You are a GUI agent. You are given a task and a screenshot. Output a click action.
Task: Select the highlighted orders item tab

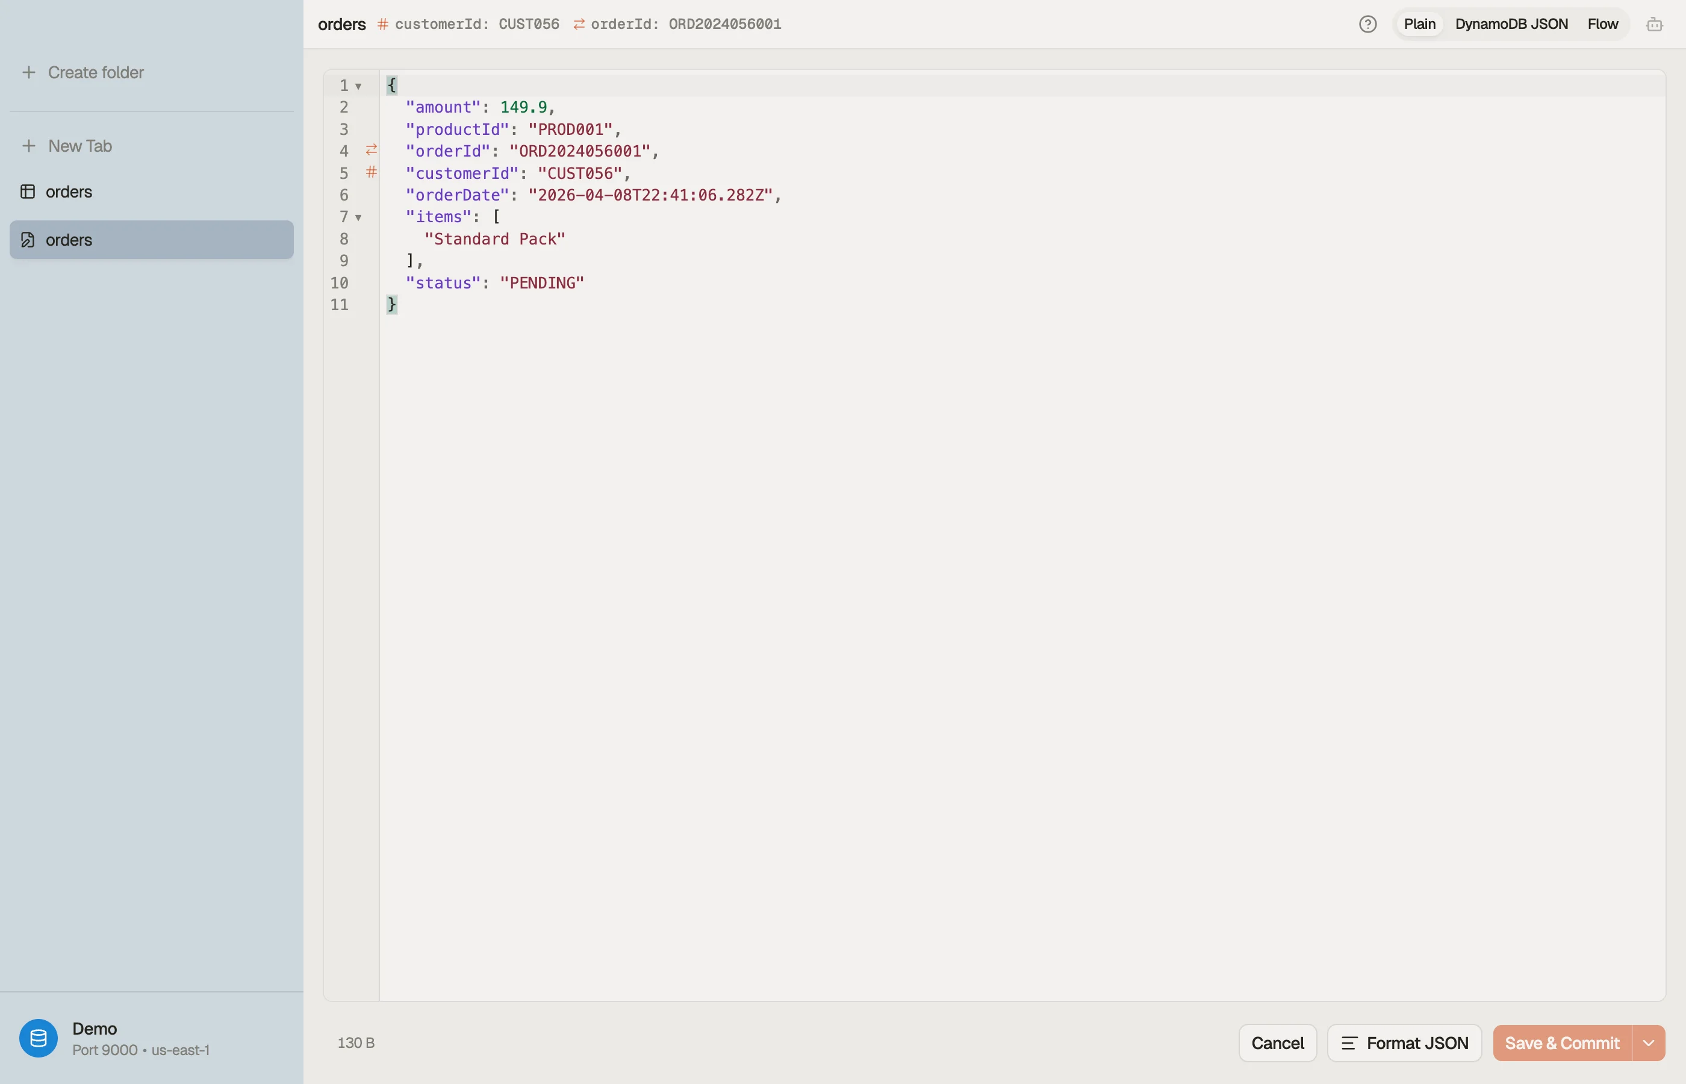(151, 240)
